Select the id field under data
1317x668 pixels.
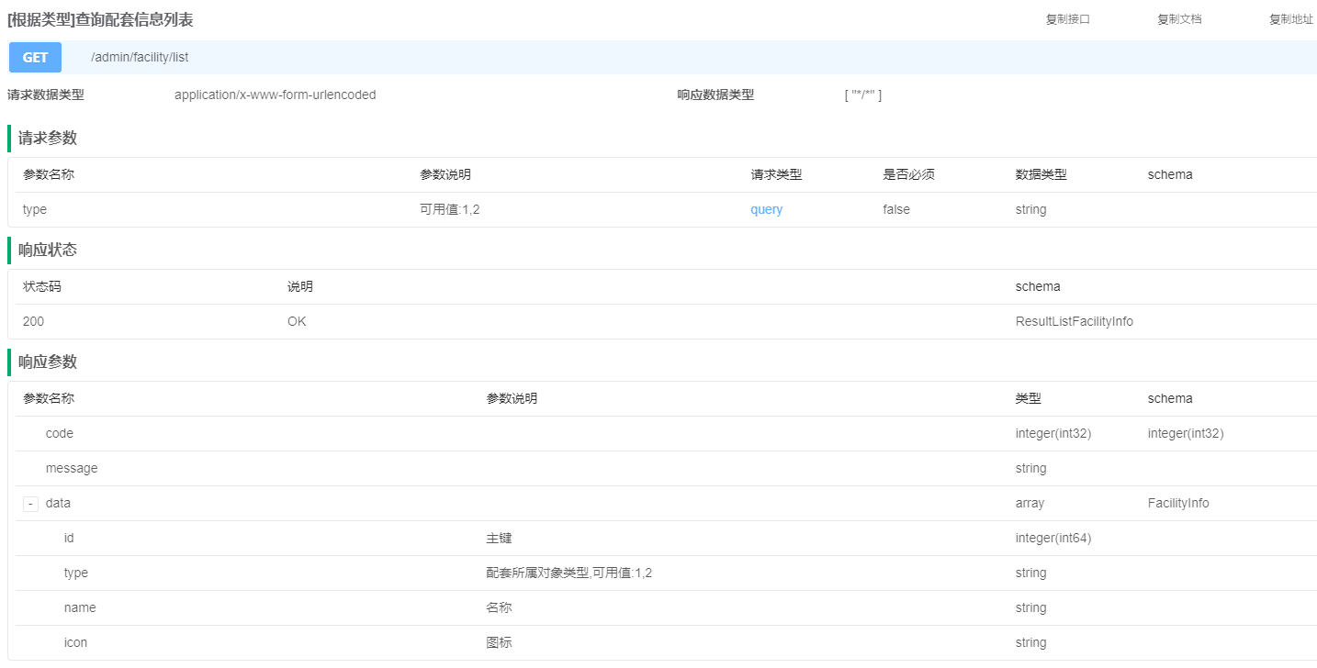(x=69, y=538)
